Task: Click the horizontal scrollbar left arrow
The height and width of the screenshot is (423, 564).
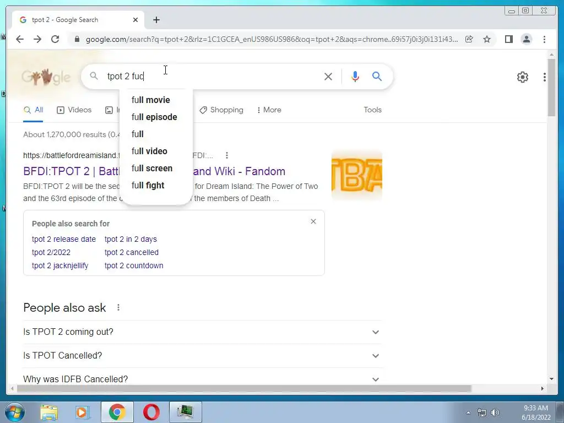Action: (x=12, y=389)
